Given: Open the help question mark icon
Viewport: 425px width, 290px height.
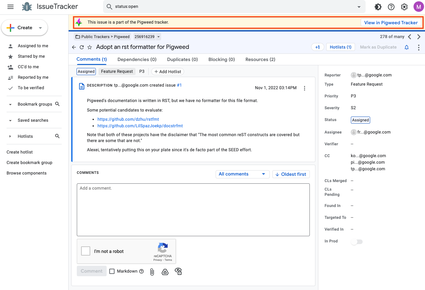Looking at the screenshot, I should point(391,7).
